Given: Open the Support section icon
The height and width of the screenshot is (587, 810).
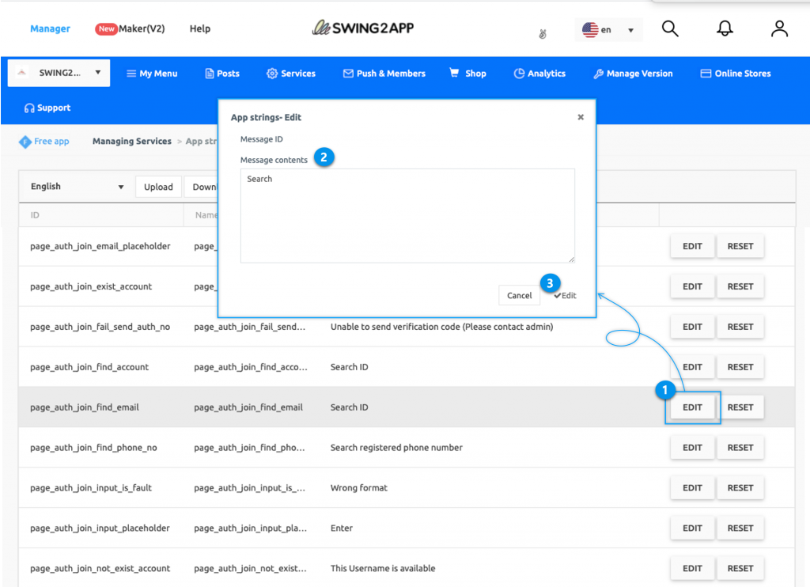Looking at the screenshot, I should 29,107.
